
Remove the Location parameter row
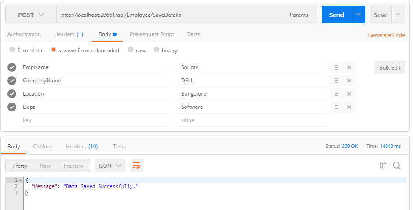[349, 94]
